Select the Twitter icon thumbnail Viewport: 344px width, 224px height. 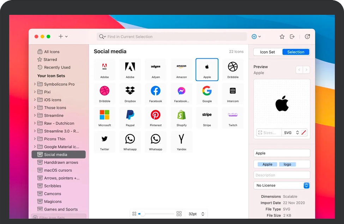coord(104,141)
